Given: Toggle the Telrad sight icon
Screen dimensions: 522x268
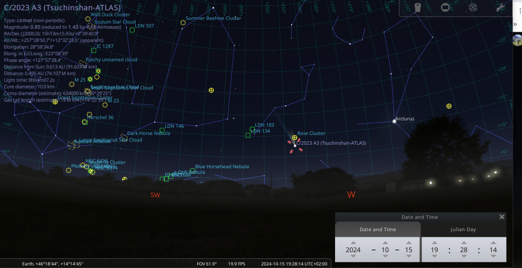Looking at the screenshot, I should 473,7.
